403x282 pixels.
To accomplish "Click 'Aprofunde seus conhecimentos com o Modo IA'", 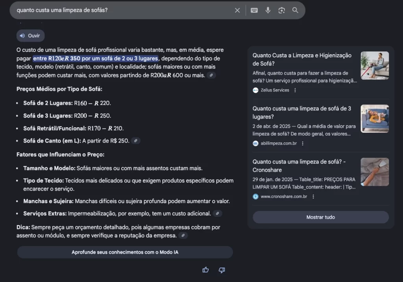I will pyautogui.click(x=125, y=252).
